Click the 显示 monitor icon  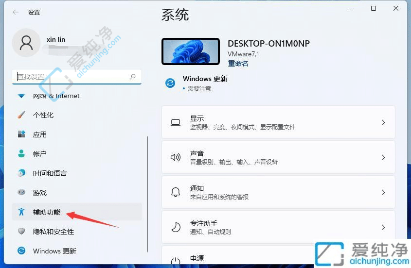176,122
